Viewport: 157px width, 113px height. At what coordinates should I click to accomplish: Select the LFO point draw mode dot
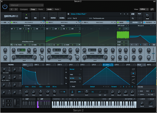point(133,73)
